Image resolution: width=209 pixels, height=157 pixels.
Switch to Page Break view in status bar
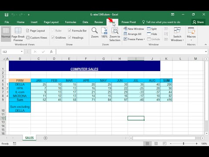click(165, 143)
